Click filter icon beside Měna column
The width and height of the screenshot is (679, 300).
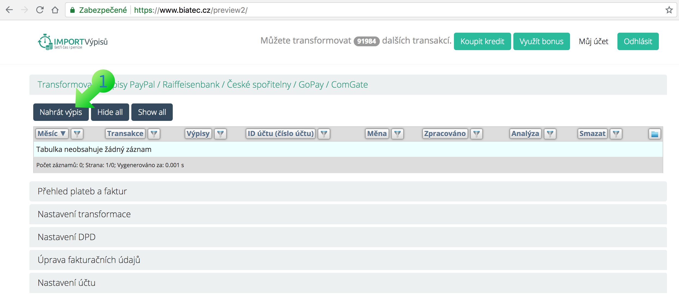398,134
